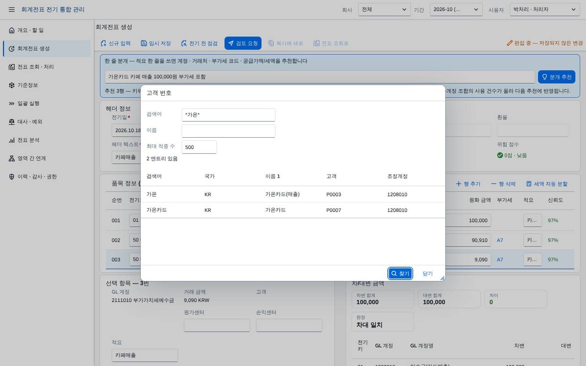Click 임시 저장 toolbar button
The height and width of the screenshot is (366, 586).
(x=156, y=43)
